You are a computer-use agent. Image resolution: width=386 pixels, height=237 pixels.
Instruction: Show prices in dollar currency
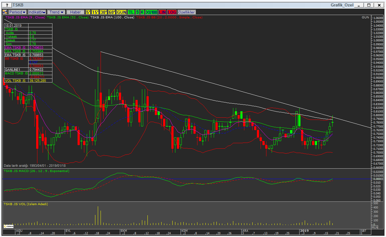[x=138, y=12]
